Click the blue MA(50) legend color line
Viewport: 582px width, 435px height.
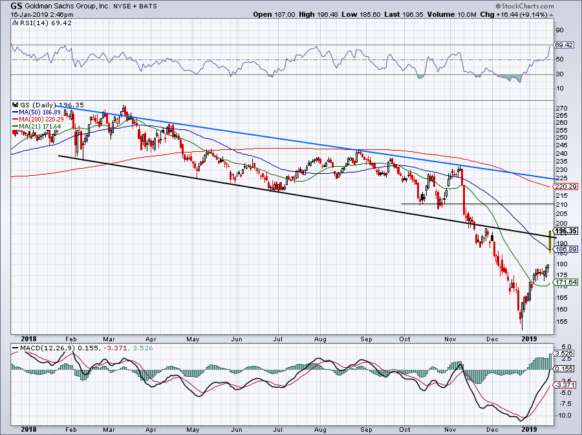tap(16, 112)
